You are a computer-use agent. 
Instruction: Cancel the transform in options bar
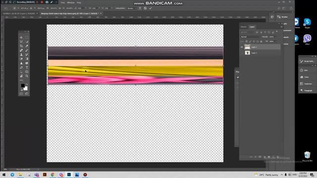145,8
